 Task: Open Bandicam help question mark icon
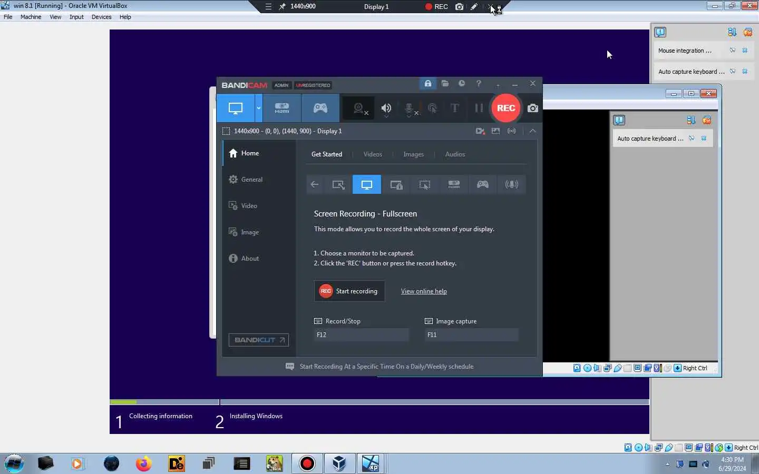(479, 84)
